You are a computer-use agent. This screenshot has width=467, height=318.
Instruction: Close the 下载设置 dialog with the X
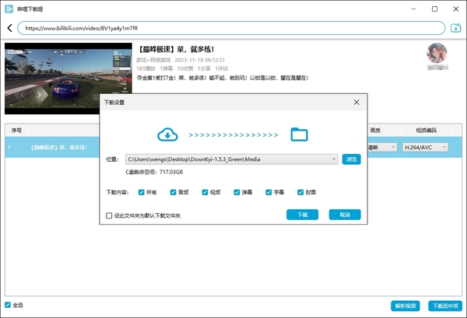click(x=356, y=103)
